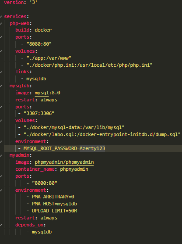The width and height of the screenshot is (182, 244).
Task: Click the 'build' key
Action: pyautogui.click(x=22, y=30)
